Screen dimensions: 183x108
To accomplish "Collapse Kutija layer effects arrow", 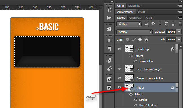I will (x=177, y=87).
